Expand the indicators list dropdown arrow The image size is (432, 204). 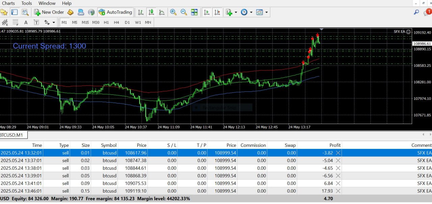click(236, 12)
